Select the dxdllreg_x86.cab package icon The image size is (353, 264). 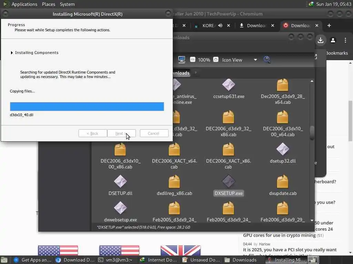174,181
